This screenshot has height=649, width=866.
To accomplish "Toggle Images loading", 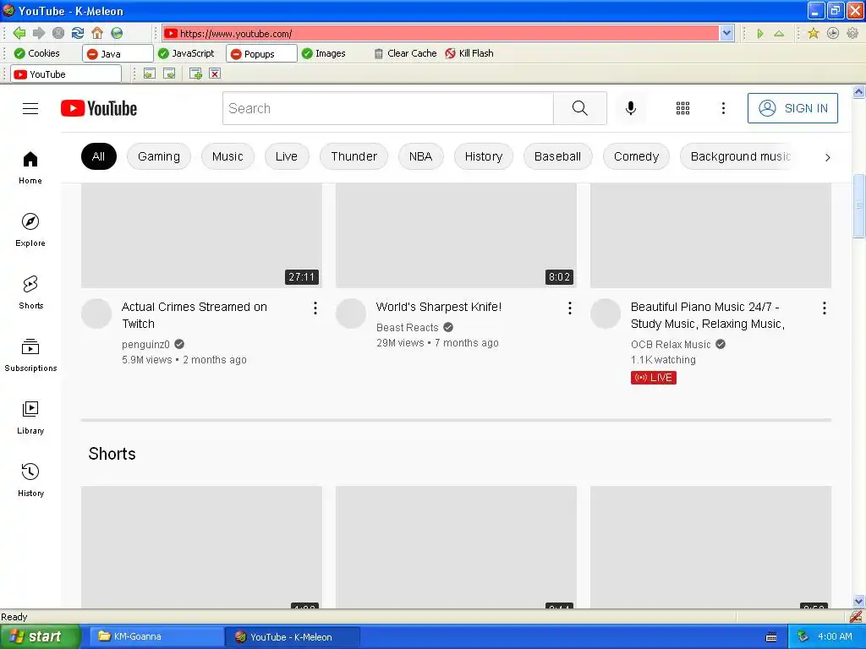I will (324, 53).
